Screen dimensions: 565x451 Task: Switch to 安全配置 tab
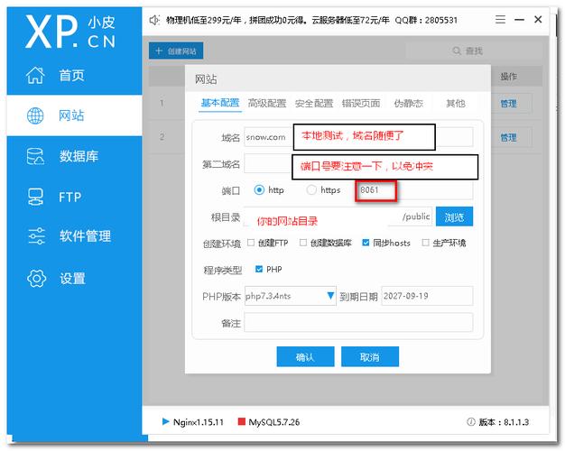pyautogui.click(x=314, y=104)
